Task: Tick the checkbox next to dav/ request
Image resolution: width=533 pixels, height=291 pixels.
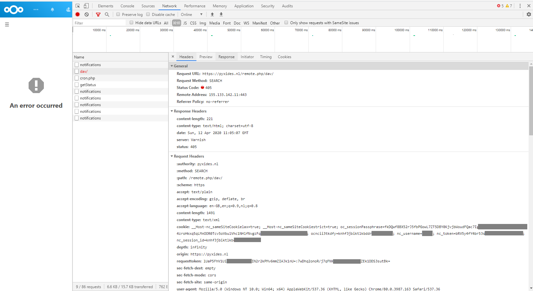Action: (77, 71)
